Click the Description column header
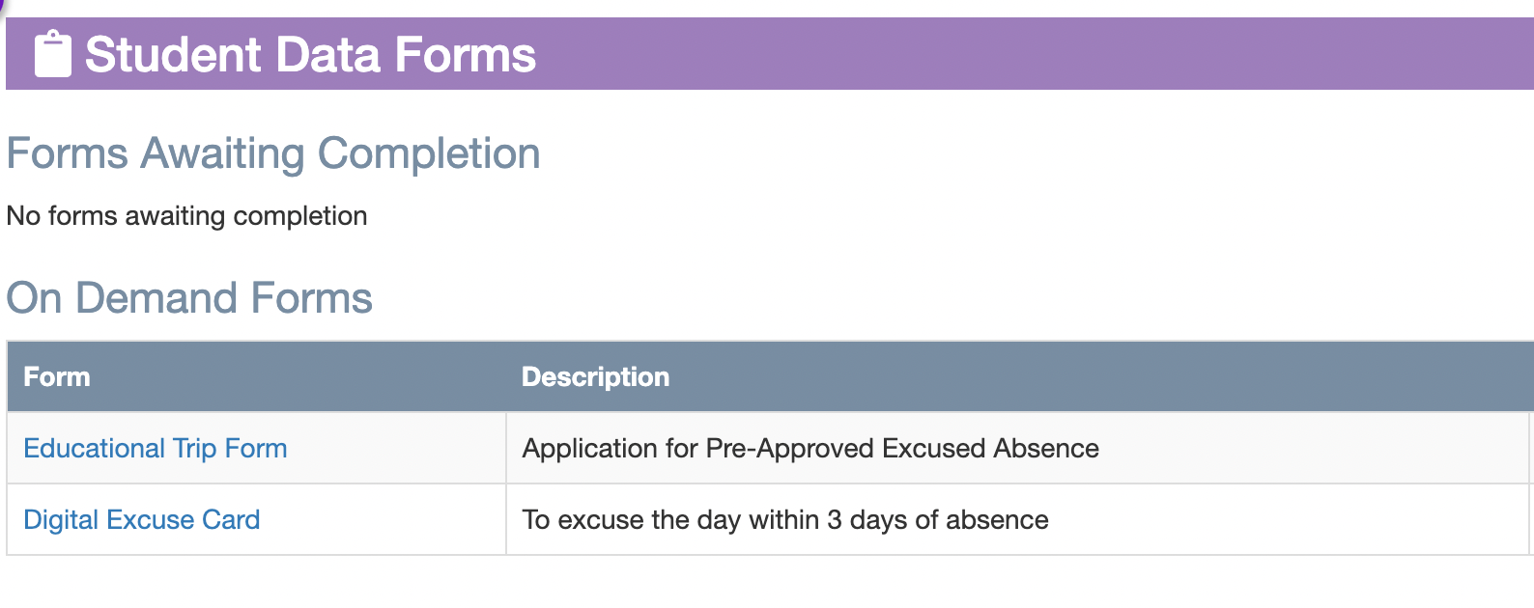The height and width of the screenshot is (608, 1534). tap(595, 377)
